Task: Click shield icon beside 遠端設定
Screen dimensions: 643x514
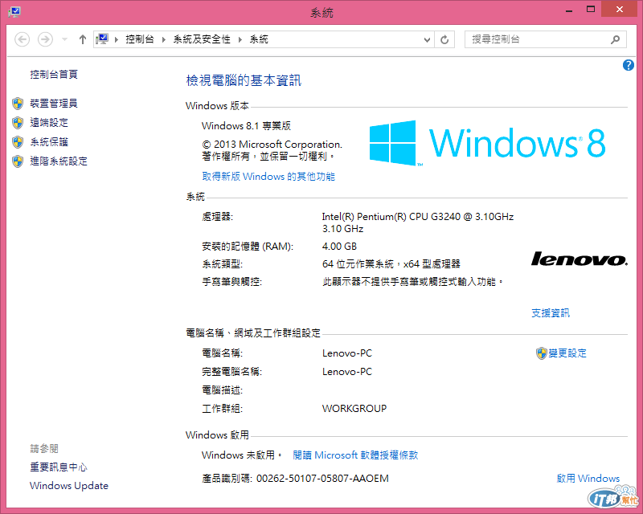Action: [x=18, y=123]
